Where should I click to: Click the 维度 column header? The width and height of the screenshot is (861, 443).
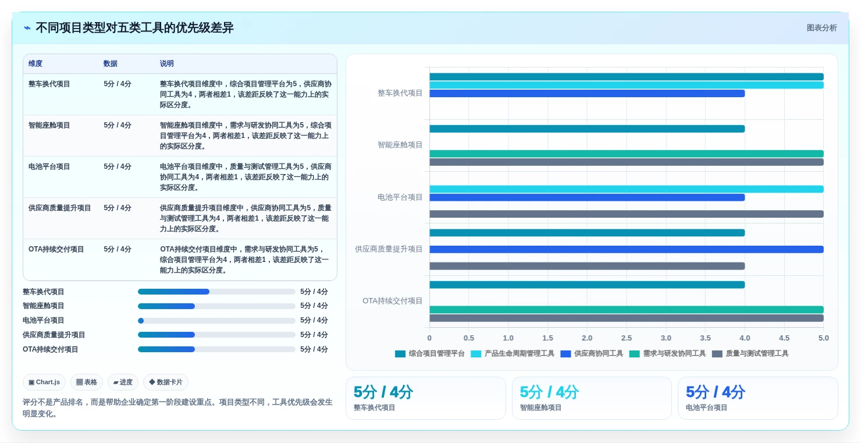35,63
